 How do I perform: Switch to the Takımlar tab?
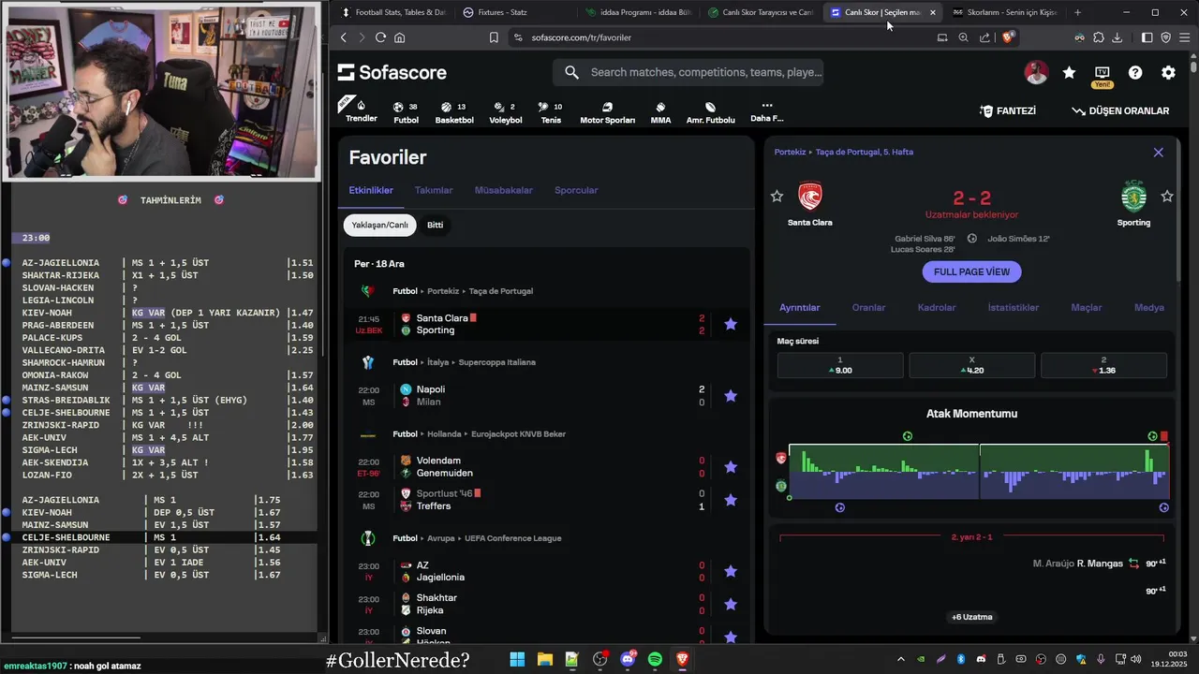pyautogui.click(x=434, y=190)
